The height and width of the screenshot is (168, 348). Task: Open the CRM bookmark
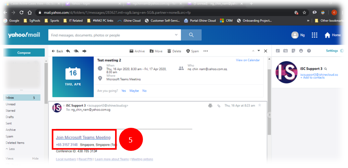click(227, 21)
